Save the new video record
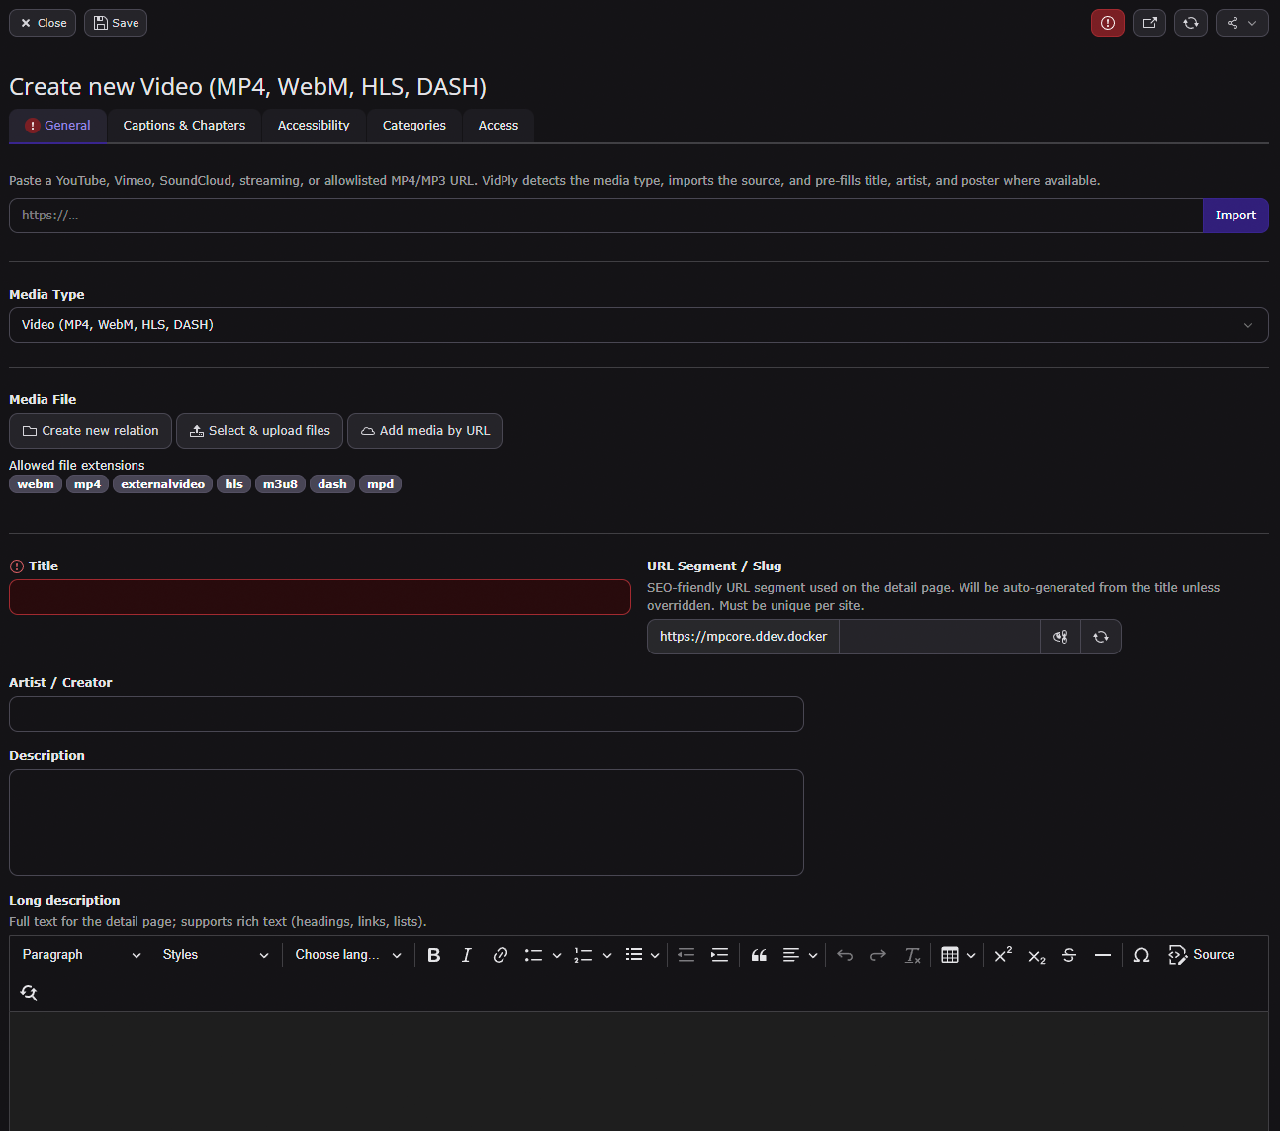1280x1131 pixels. tap(116, 23)
